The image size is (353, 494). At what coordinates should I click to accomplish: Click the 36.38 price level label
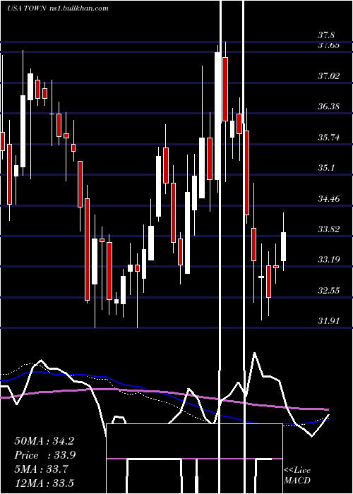point(328,106)
